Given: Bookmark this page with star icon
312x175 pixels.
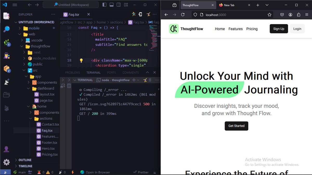Looking at the screenshot, I should [269, 15].
